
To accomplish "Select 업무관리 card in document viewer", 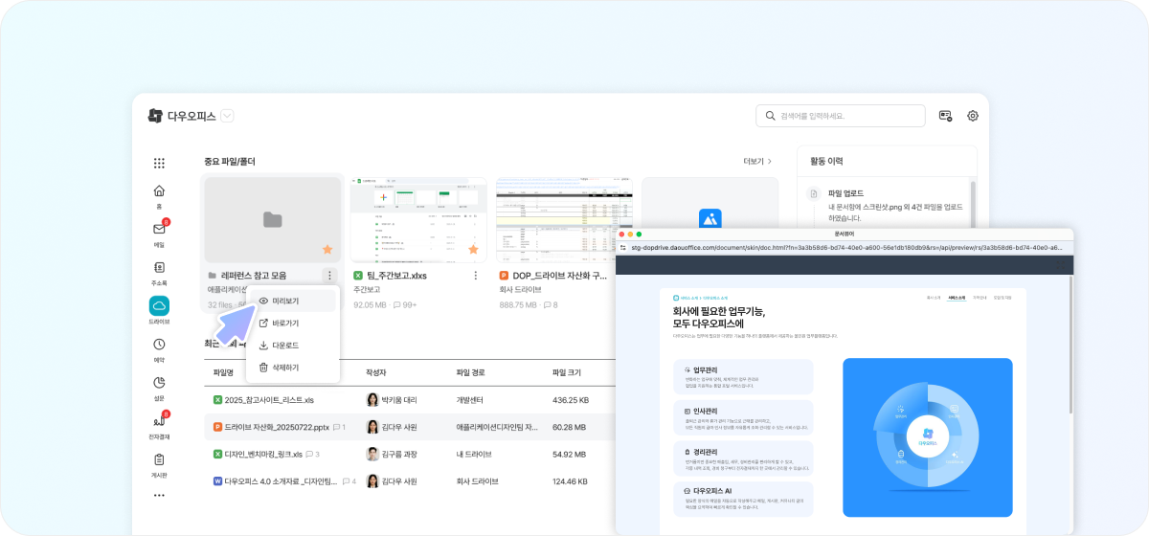I will point(744,377).
